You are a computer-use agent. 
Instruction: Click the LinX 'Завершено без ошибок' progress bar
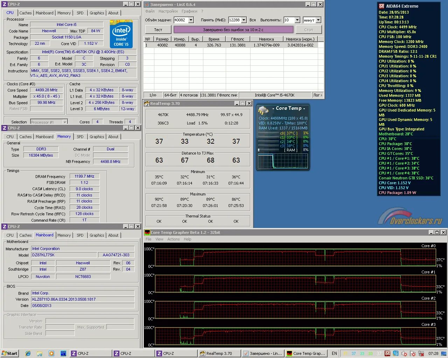coord(233,30)
